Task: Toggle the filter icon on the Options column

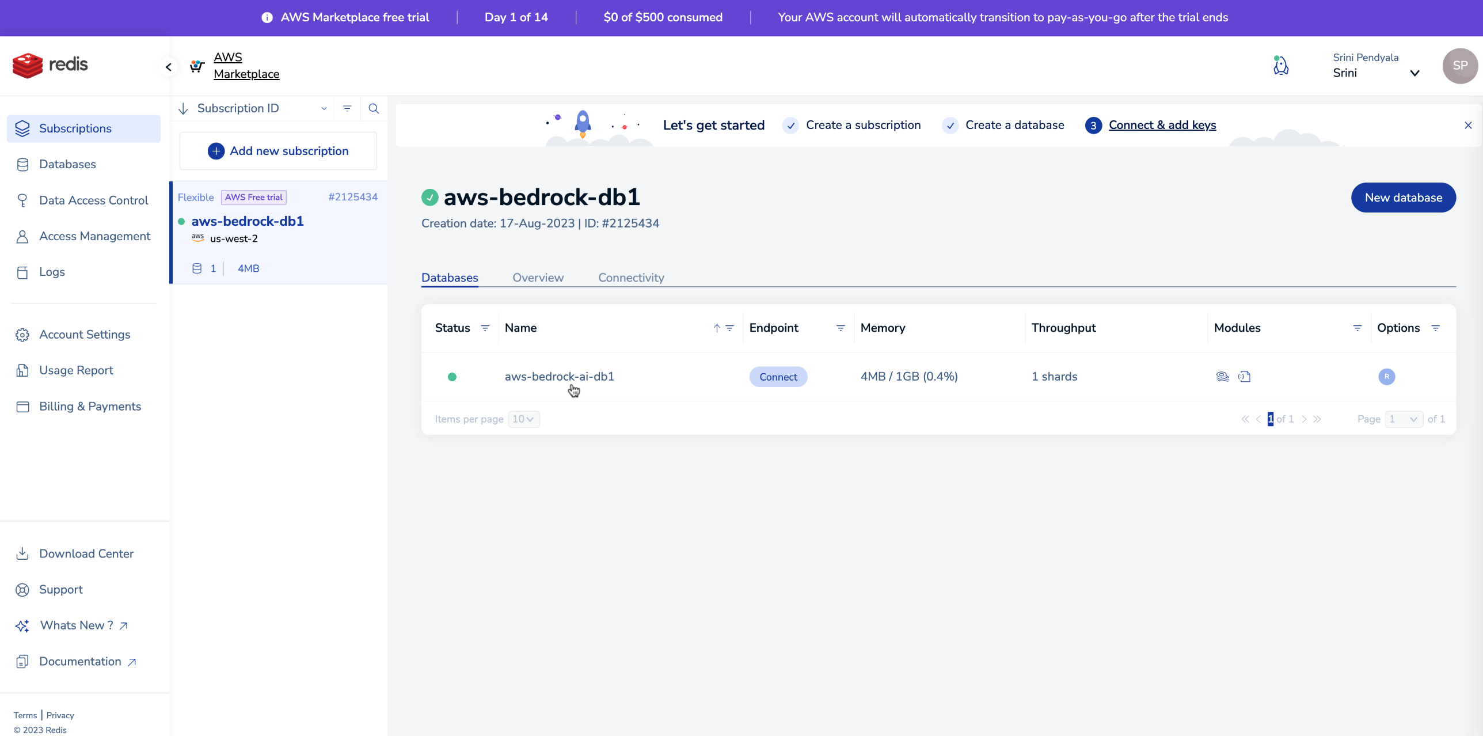Action: (x=1436, y=328)
